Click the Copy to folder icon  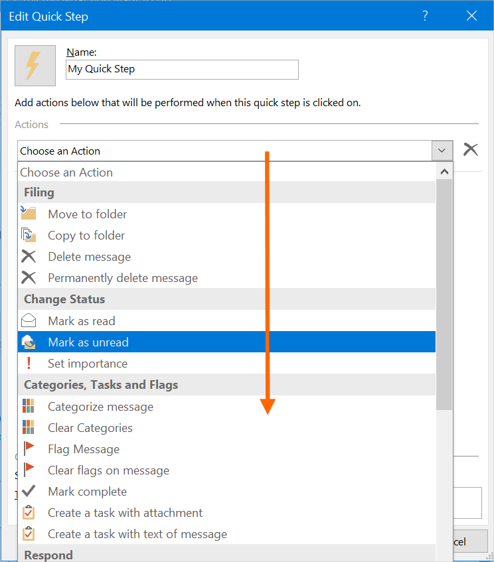(x=28, y=235)
